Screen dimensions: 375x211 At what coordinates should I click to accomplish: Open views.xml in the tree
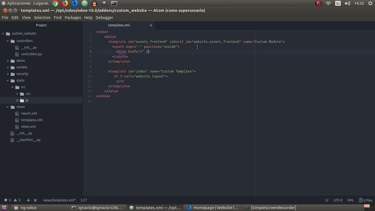pos(28,127)
